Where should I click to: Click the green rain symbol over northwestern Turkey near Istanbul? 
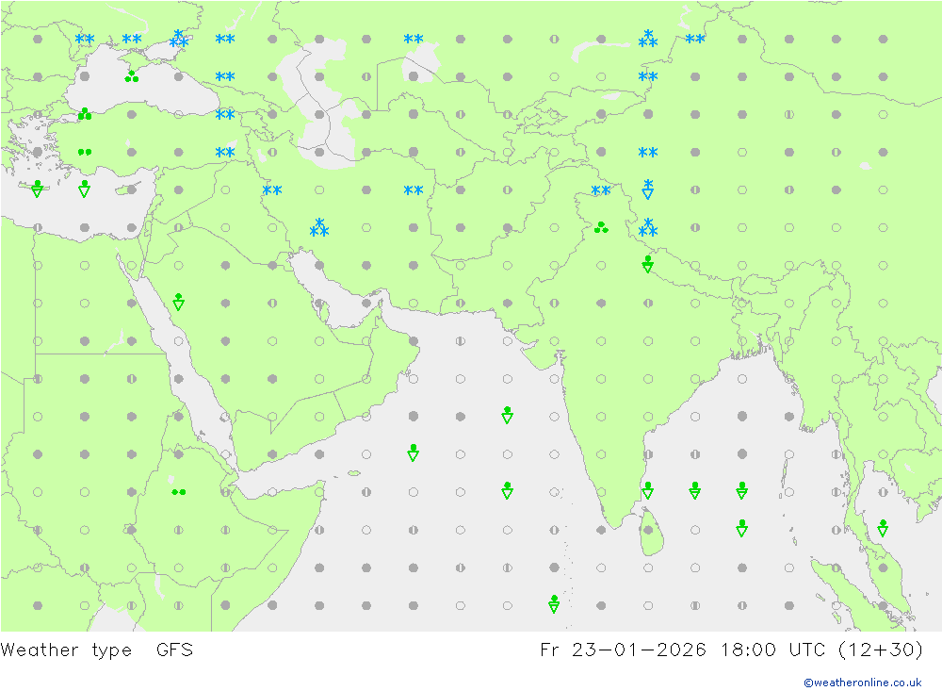coord(85,114)
